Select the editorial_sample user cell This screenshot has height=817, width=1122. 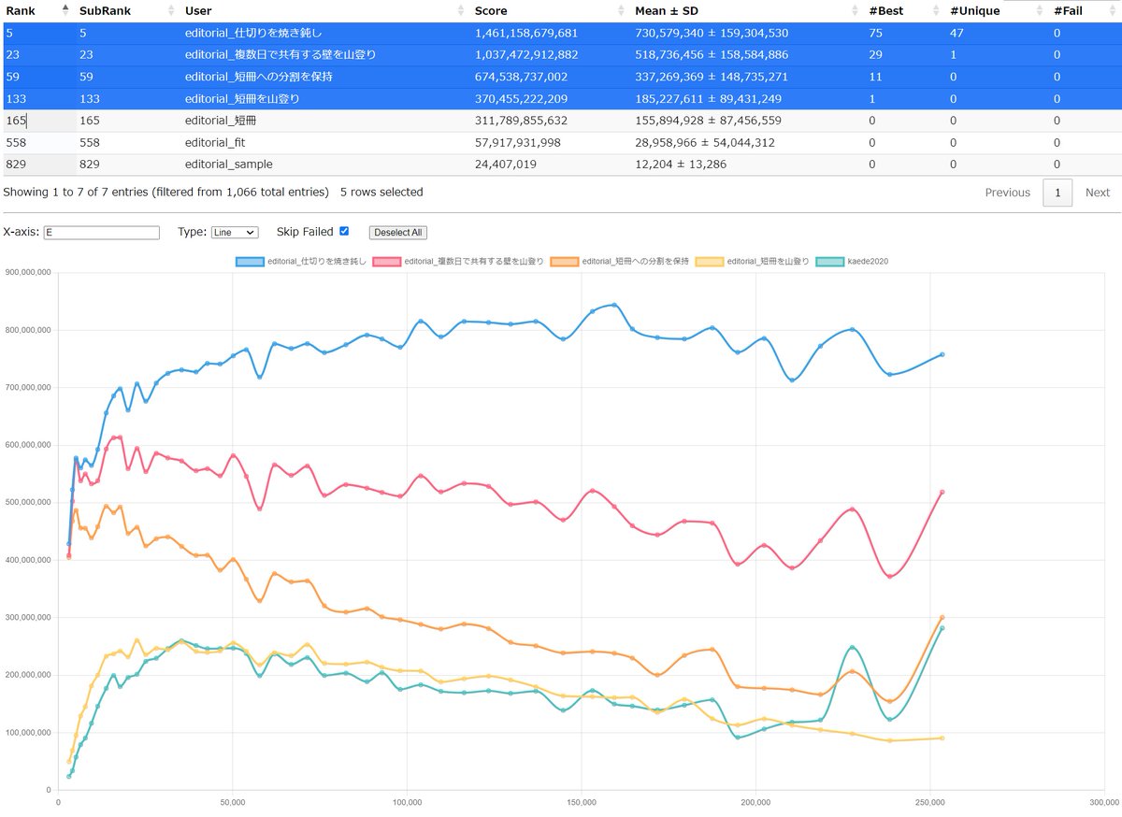coord(229,164)
